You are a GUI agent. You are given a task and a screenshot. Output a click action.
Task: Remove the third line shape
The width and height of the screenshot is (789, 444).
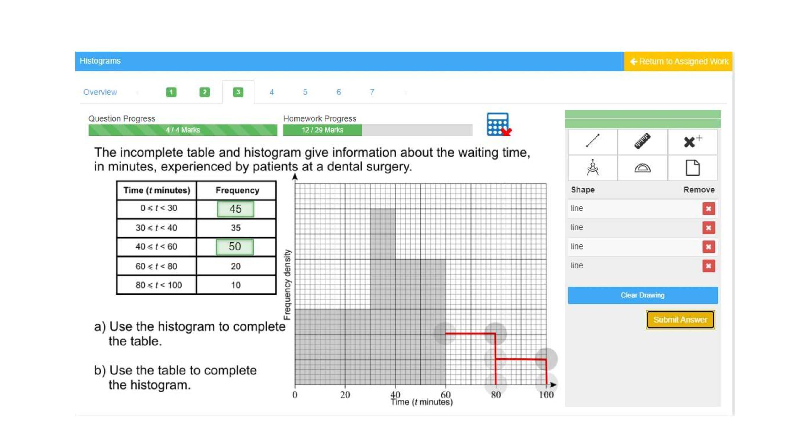click(709, 247)
